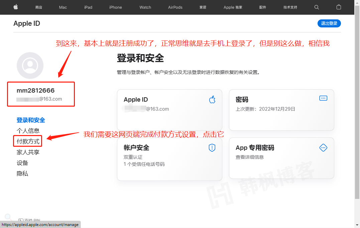
Task: Select 付款方式 in the sidebar
Action: [27, 141]
